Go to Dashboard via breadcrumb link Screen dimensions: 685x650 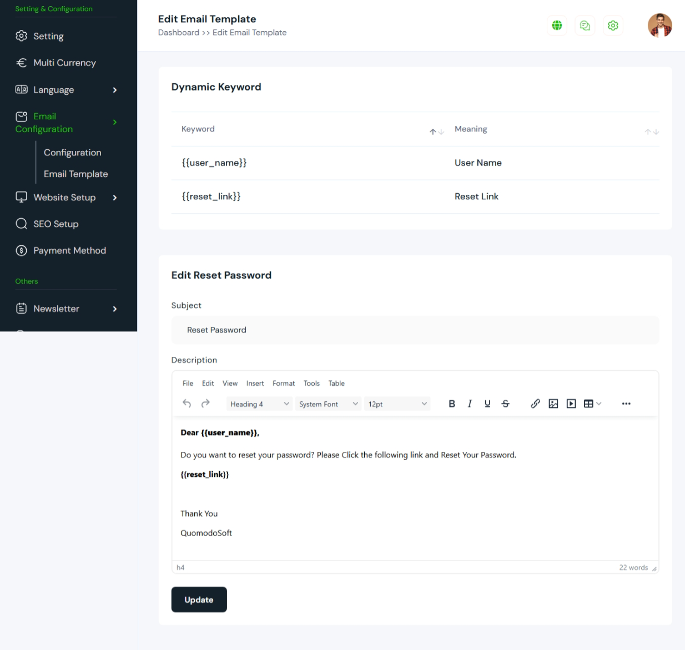click(179, 33)
